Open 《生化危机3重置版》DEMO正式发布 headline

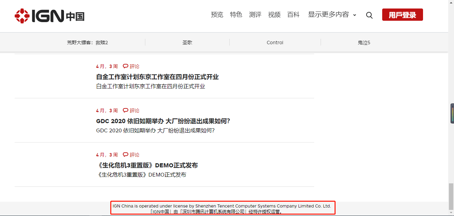(x=147, y=165)
